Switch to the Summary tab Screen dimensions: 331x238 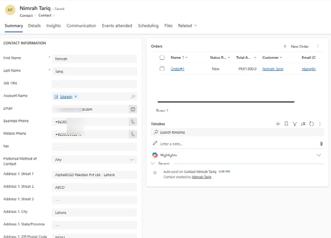[14, 26]
